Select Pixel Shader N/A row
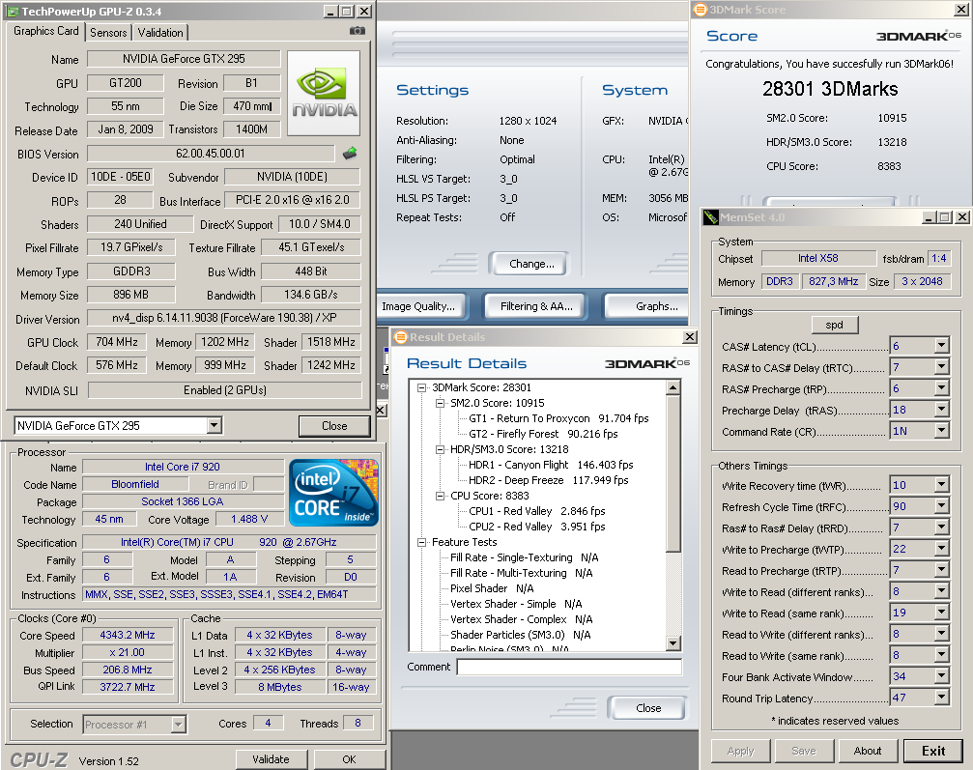973x770 pixels. pyautogui.click(x=492, y=588)
